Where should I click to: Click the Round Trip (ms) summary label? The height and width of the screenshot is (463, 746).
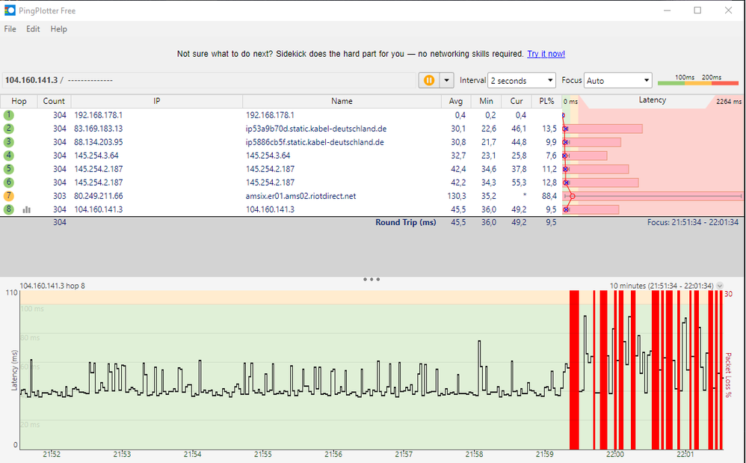pyautogui.click(x=405, y=222)
